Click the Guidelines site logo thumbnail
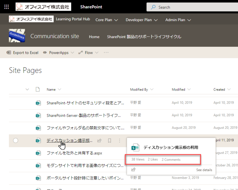The height and width of the screenshot is (190, 238). [18, 36]
